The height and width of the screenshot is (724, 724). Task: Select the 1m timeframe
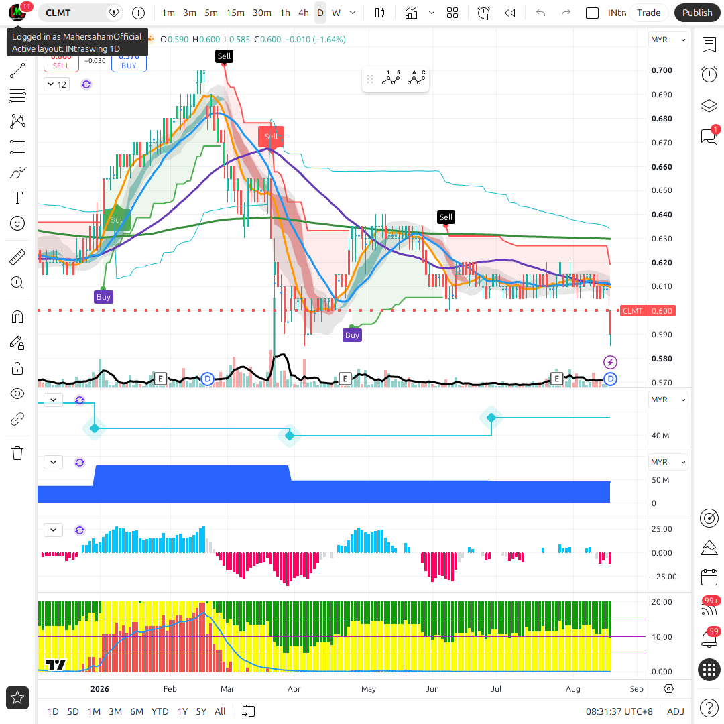click(168, 13)
